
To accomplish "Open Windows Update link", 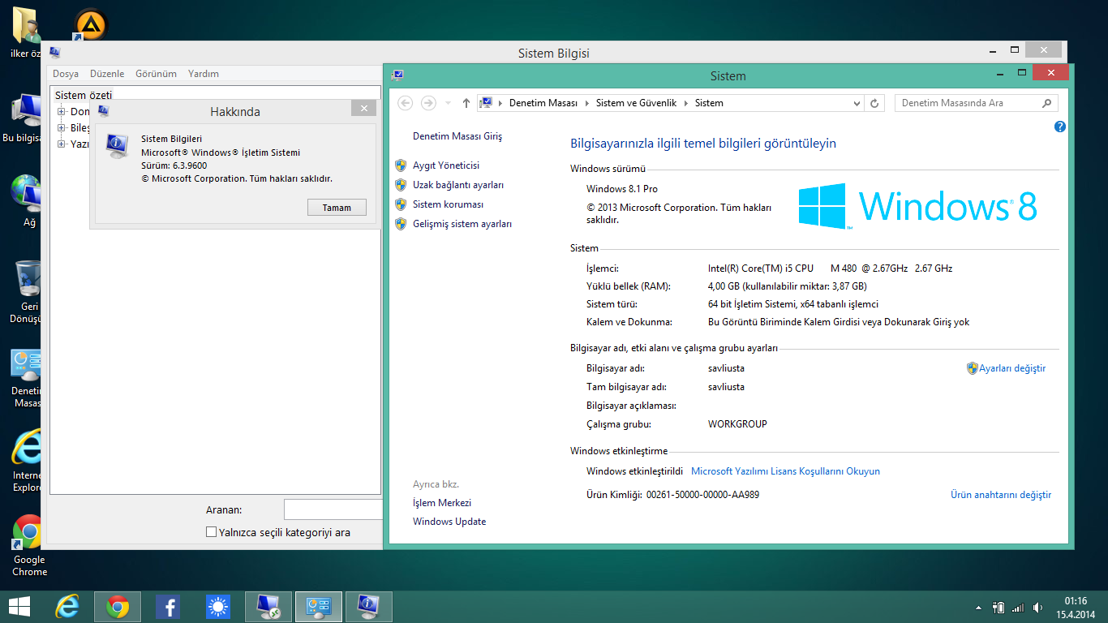I will 449,522.
